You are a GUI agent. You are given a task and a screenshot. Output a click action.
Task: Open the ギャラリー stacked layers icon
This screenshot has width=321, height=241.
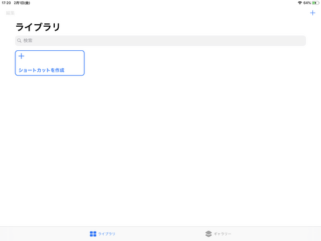tap(209, 234)
